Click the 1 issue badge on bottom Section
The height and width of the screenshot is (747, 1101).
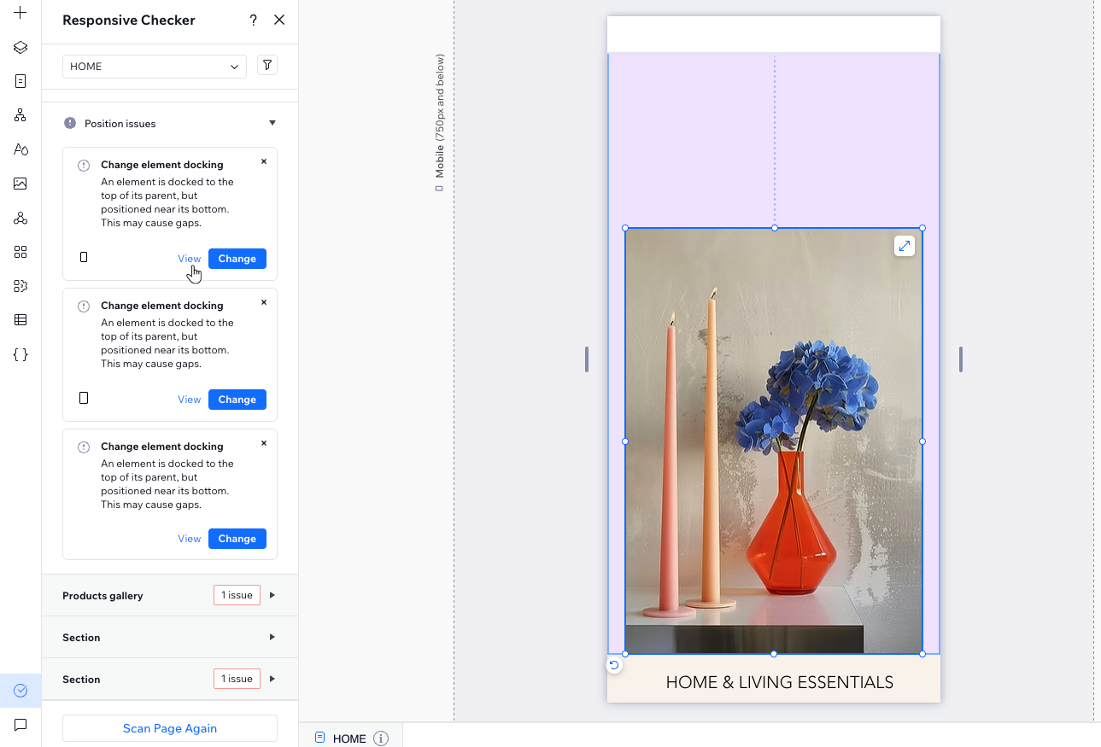click(237, 679)
